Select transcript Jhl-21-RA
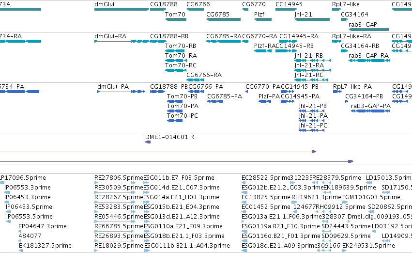The image size is (412, 253). (x=313, y=70)
